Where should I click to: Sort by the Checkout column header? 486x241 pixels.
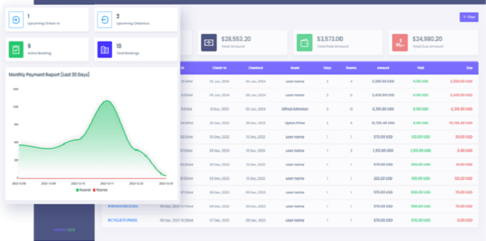pyautogui.click(x=255, y=68)
